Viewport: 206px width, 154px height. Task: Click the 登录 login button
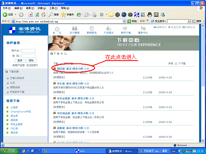[x=20, y=61]
